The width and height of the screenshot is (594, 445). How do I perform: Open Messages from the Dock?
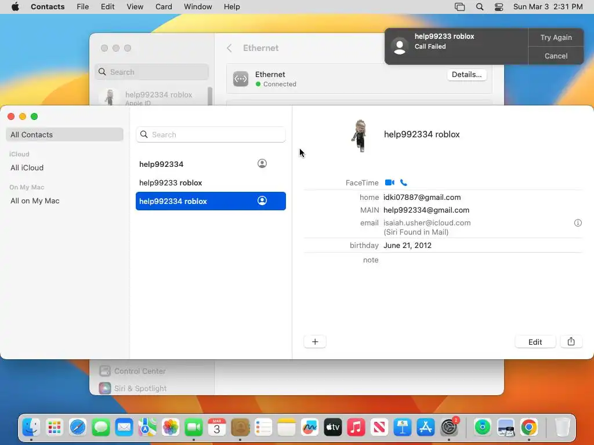101,427
